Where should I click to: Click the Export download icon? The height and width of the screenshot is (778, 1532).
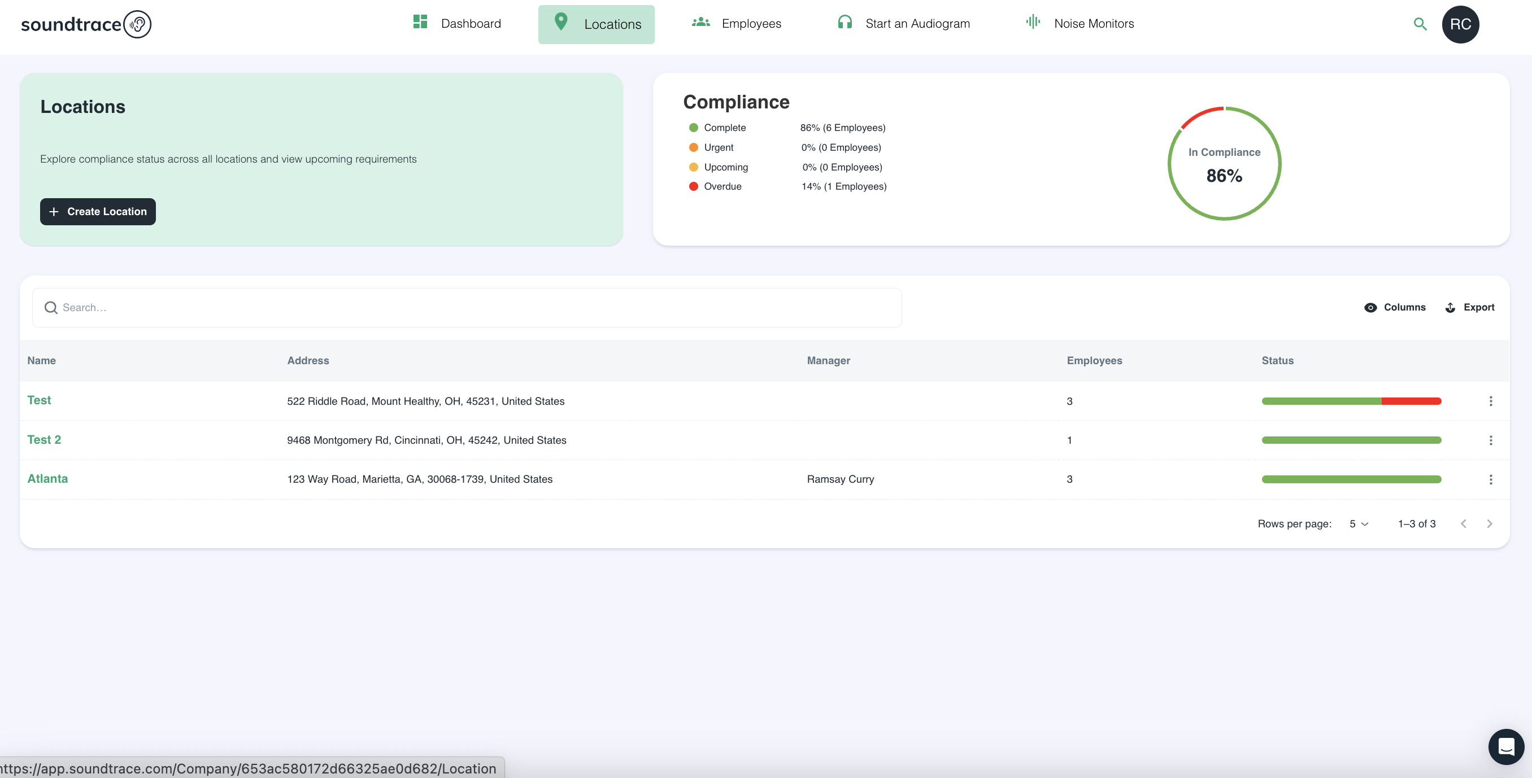click(x=1450, y=307)
